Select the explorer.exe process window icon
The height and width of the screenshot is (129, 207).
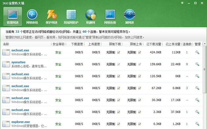[x=6, y=124]
